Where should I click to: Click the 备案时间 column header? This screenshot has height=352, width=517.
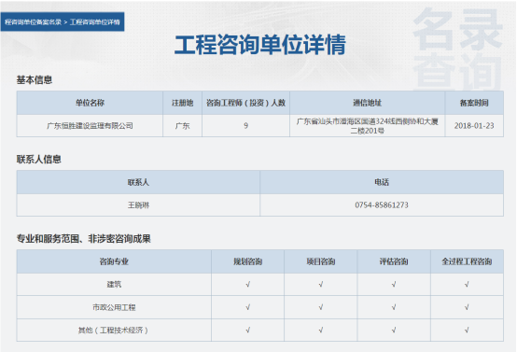tap(474, 103)
